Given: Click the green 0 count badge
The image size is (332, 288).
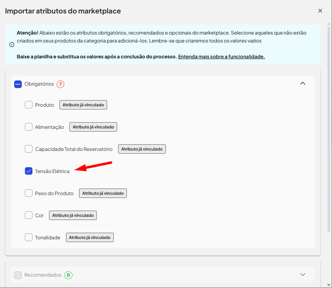Looking at the screenshot, I should 68,275.
